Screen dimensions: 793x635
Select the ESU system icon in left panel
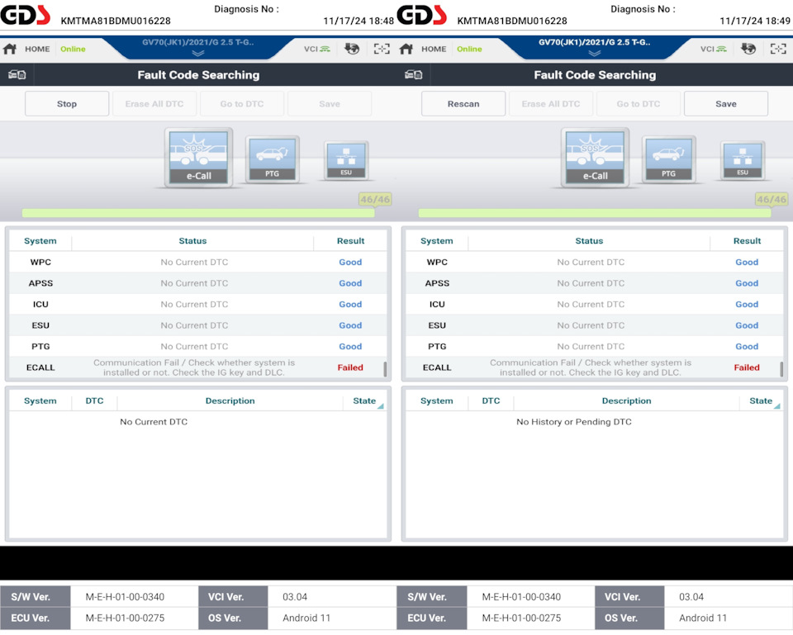pos(346,160)
